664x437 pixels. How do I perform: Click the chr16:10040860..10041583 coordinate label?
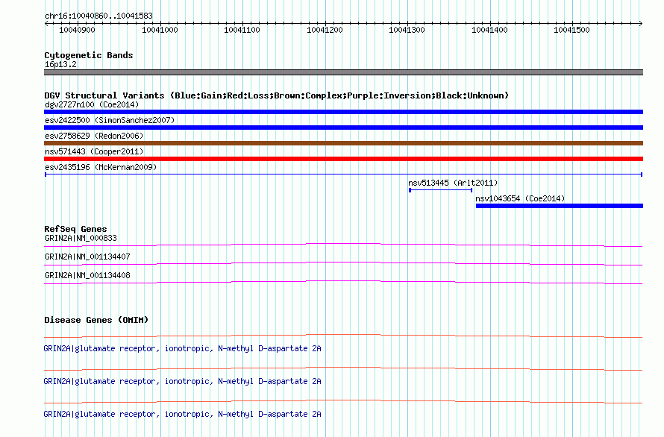coord(98,16)
